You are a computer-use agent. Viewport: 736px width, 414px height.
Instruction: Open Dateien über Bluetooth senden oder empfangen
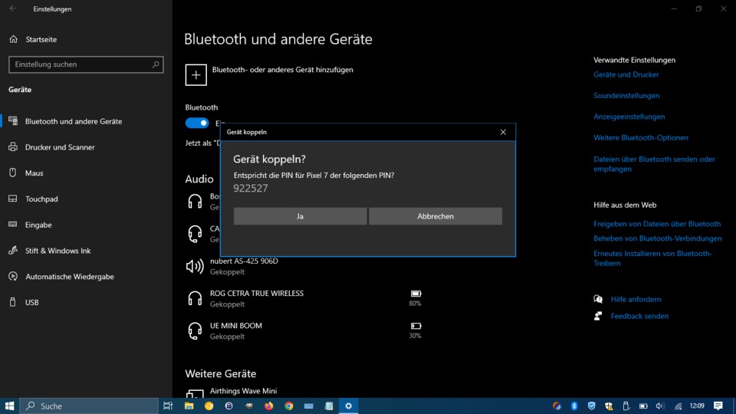pyautogui.click(x=654, y=164)
